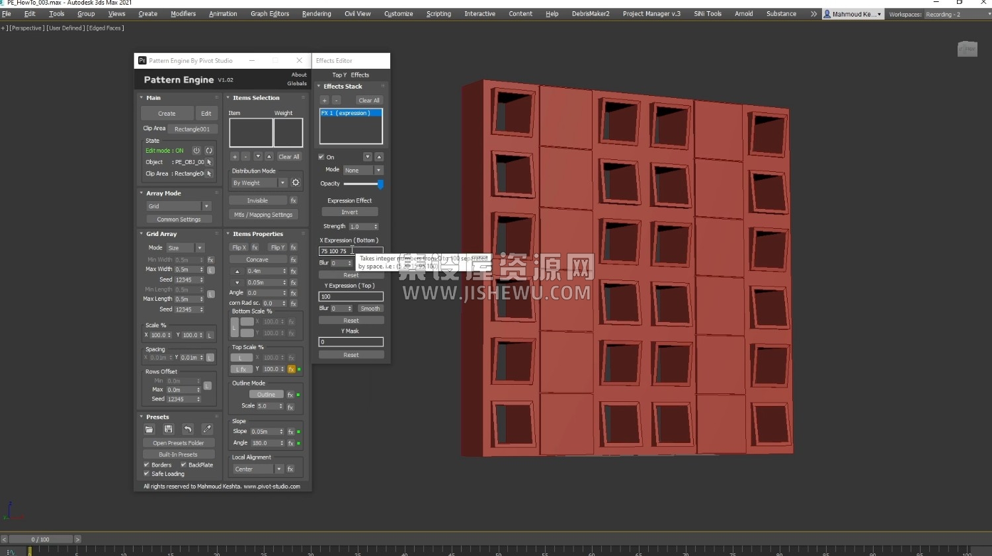Click the fx icon for Outline Scale
Viewport: 992px width, 556px height.
[290, 407]
